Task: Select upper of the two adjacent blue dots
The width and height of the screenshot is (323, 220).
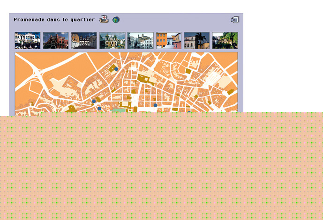Action: 94,101
